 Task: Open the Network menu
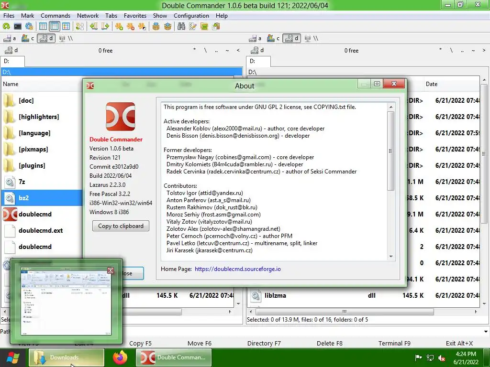click(x=88, y=16)
